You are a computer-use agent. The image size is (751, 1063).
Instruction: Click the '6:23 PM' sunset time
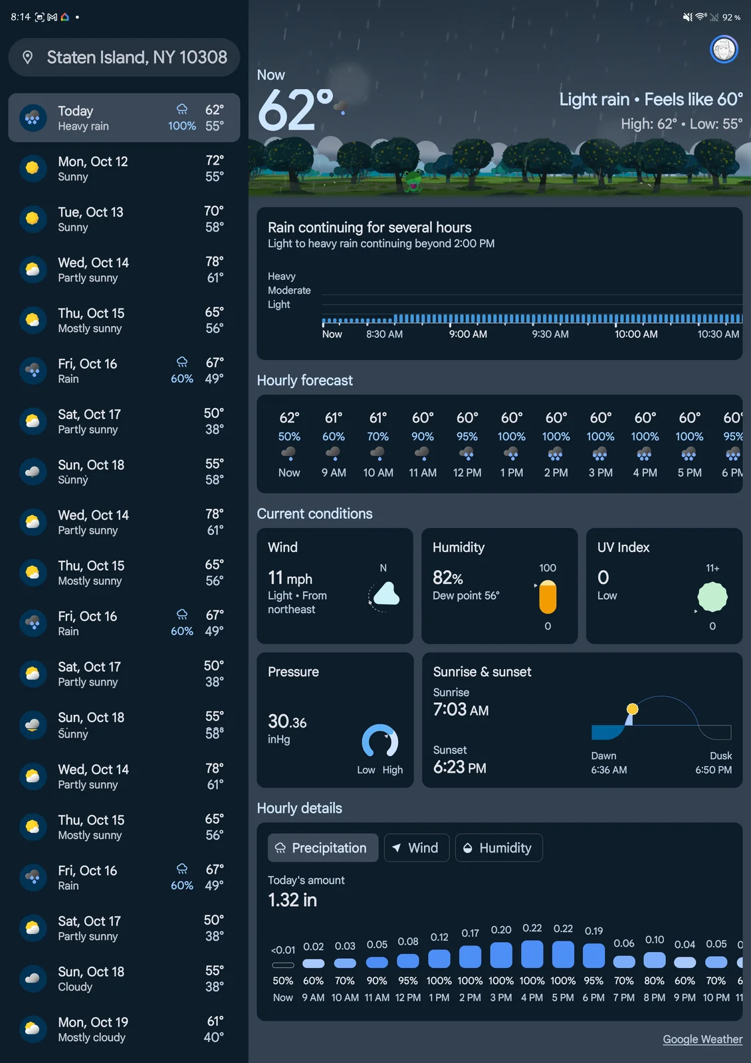coord(460,767)
